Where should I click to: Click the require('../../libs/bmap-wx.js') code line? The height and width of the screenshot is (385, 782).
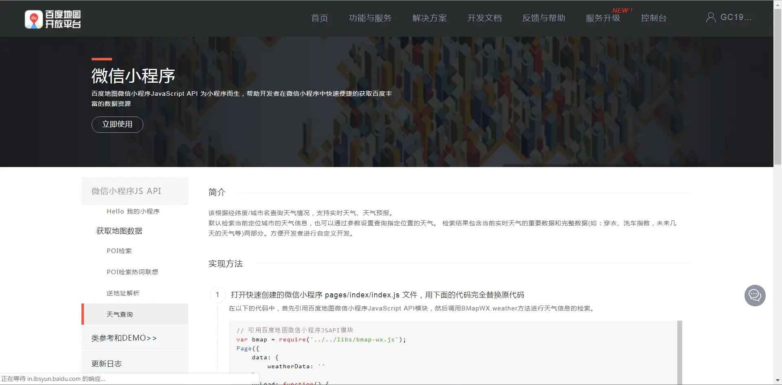tap(321, 339)
